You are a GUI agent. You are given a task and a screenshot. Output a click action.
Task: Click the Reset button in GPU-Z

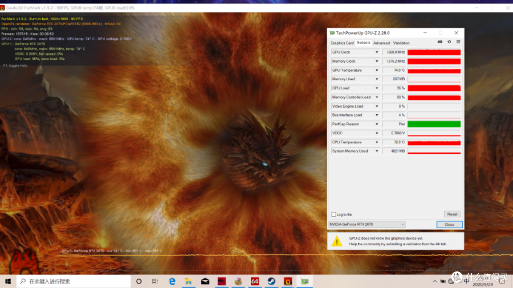click(x=452, y=214)
